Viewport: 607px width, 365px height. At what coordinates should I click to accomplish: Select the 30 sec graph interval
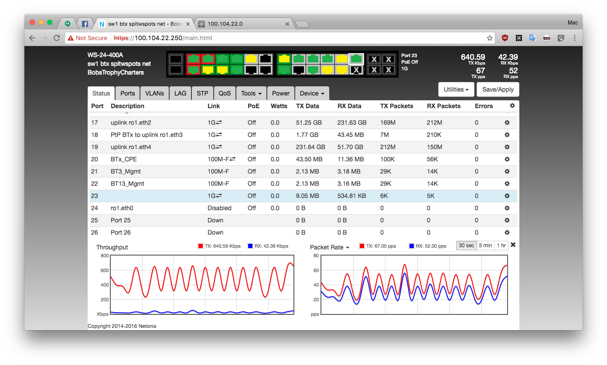coord(466,246)
